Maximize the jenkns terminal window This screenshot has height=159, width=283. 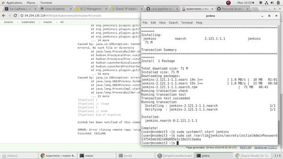[269, 16]
